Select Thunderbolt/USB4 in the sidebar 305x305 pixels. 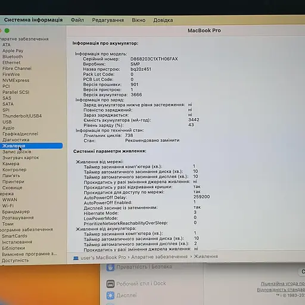[22, 116]
